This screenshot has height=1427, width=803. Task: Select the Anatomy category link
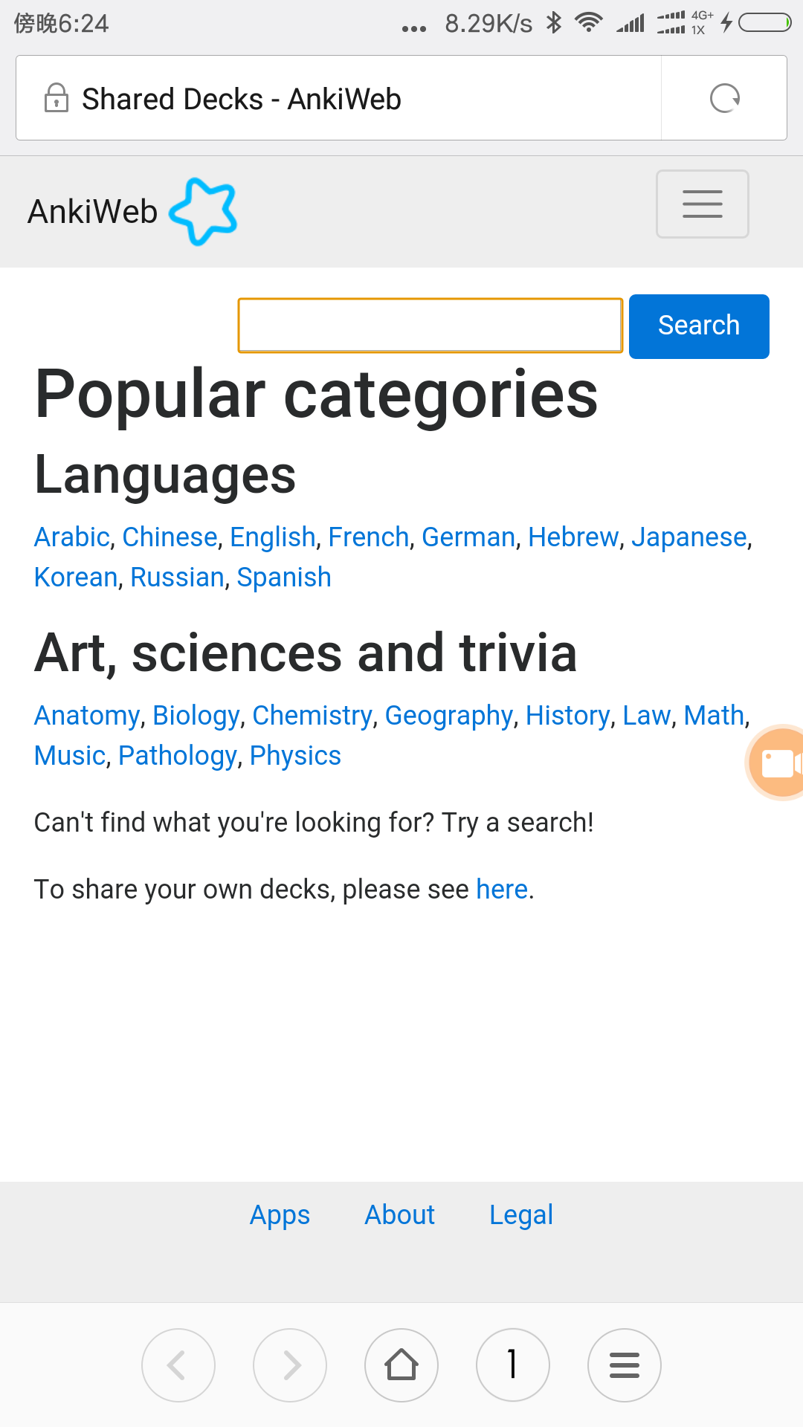(87, 716)
